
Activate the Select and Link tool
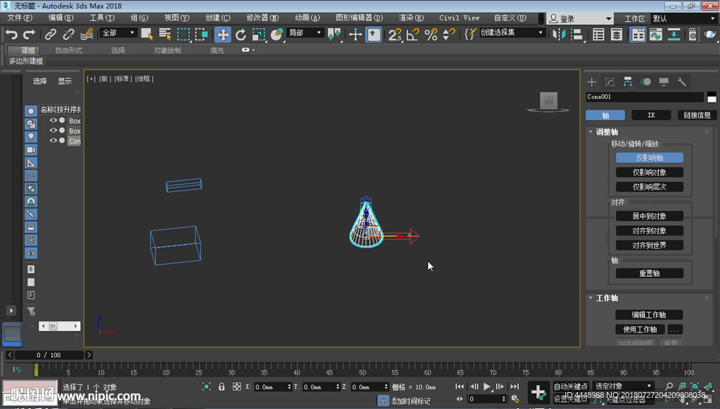(x=51, y=34)
